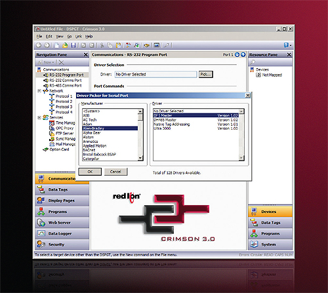Click the Manufacturer list scrollbar thumb

coord(140,117)
